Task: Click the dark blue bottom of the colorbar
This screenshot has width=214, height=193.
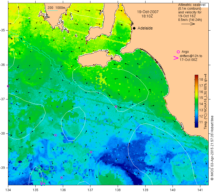Action: click(196, 126)
